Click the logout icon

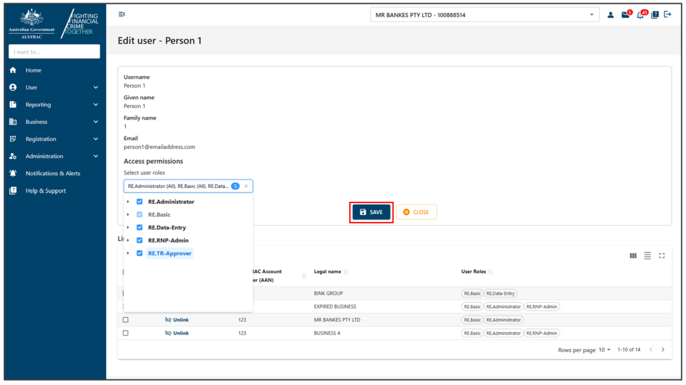pyautogui.click(x=668, y=14)
